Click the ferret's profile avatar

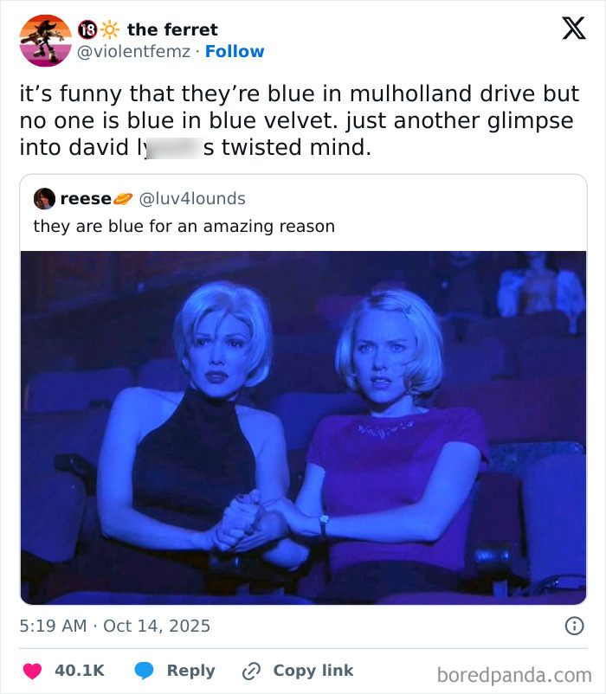pos(41,39)
